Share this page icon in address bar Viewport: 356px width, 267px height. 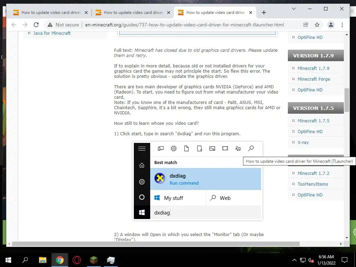pos(306,25)
